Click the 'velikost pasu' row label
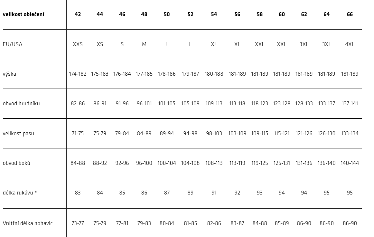Image resolution: width=374 pixels, height=237 pixels. (18, 133)
